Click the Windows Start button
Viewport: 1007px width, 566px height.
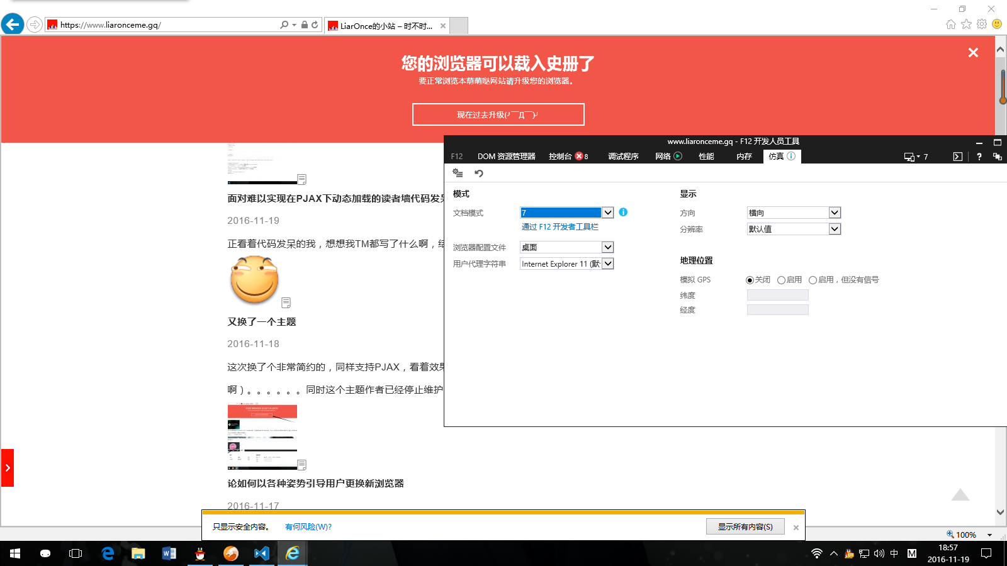[15, 553]
